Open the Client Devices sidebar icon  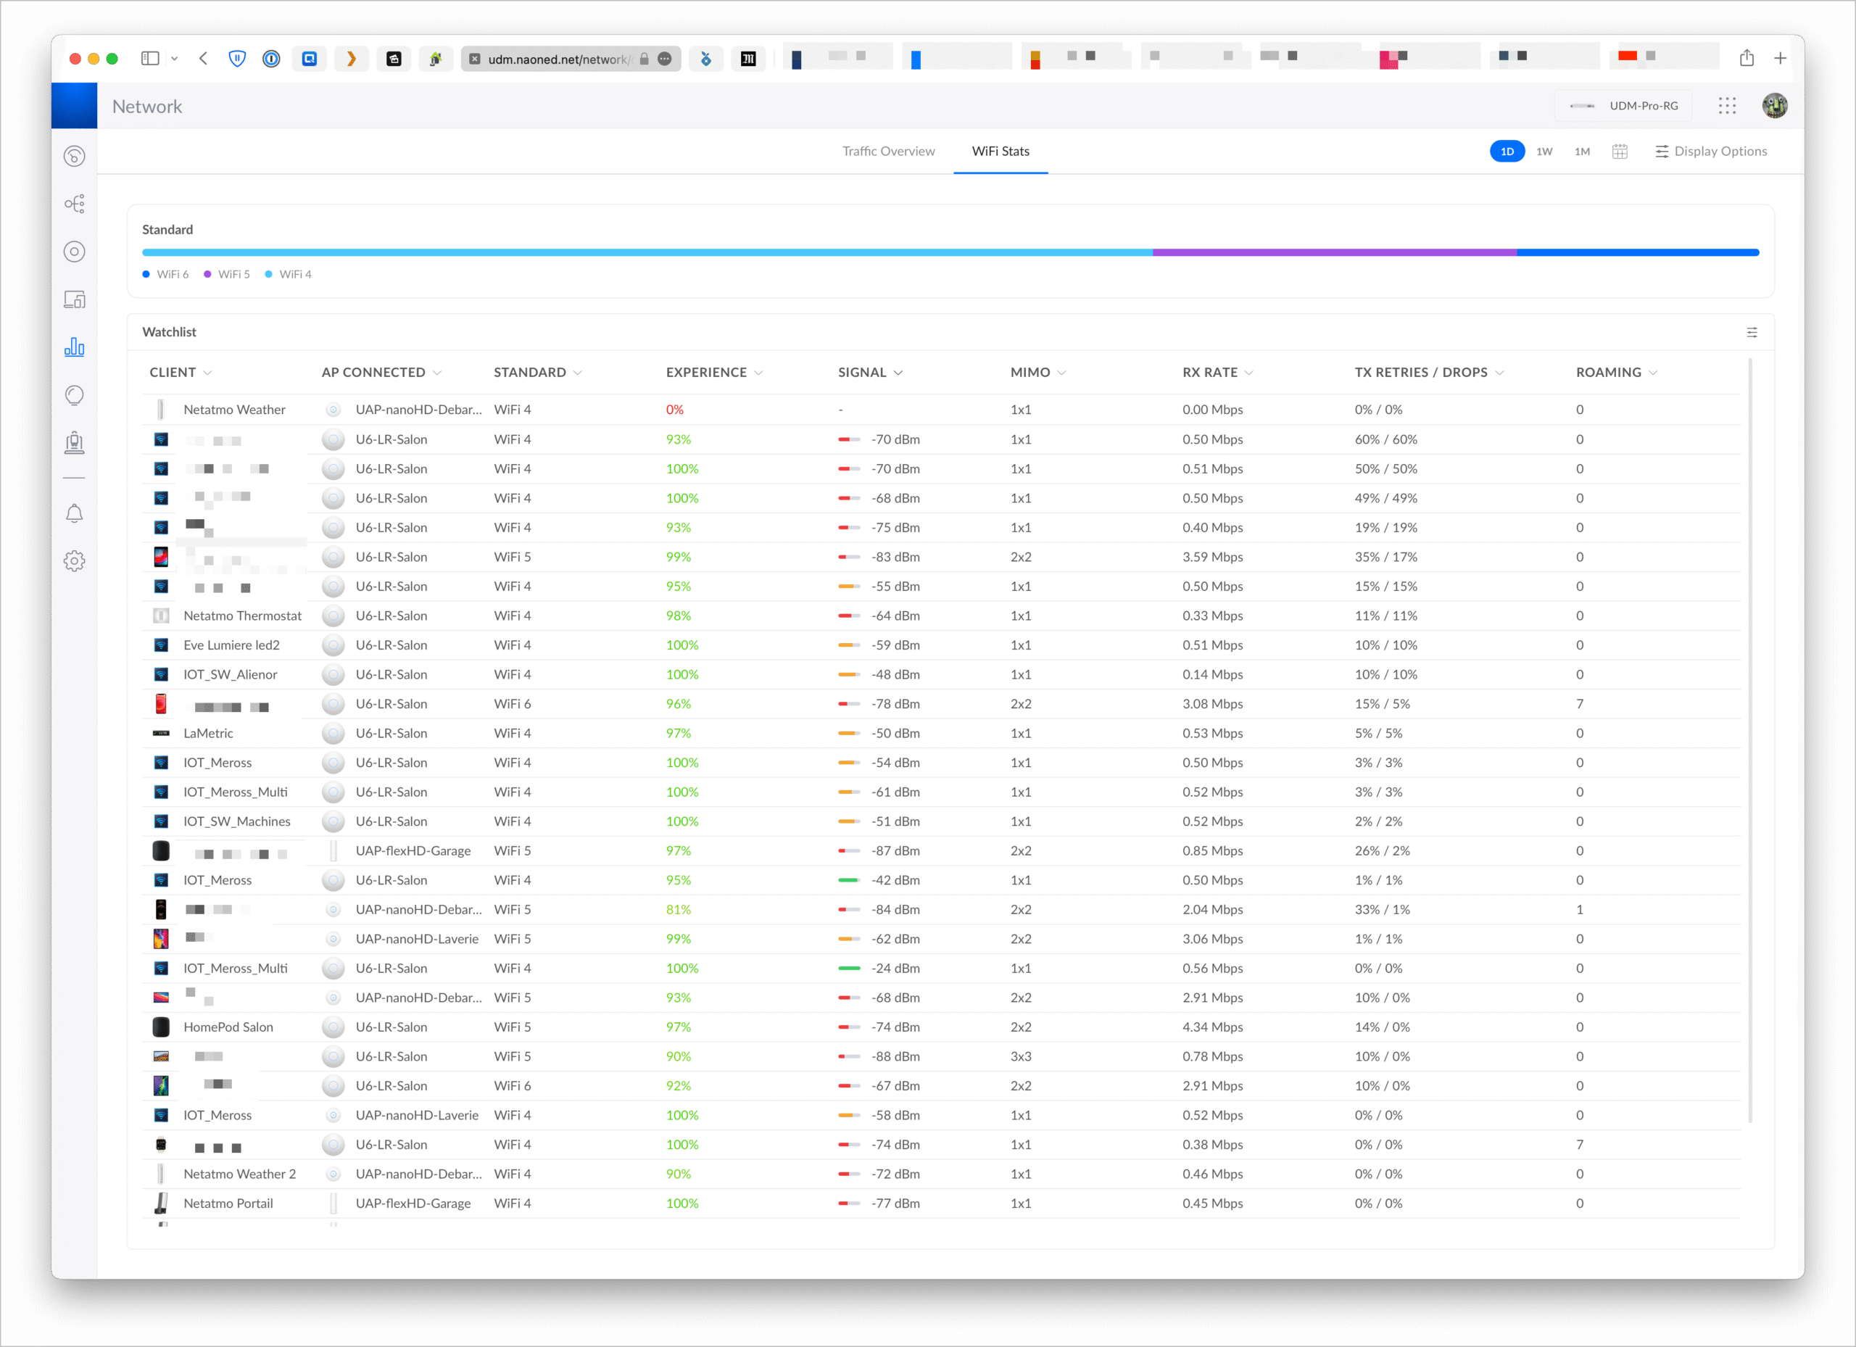coord(75,299)
